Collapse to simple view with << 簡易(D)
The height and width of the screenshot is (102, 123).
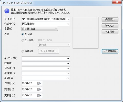(x=110, y=51)
